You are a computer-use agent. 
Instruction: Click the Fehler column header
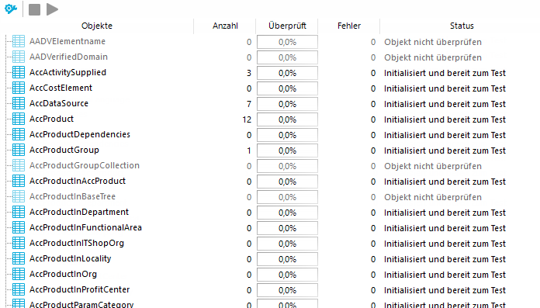[x=349, y=26]
